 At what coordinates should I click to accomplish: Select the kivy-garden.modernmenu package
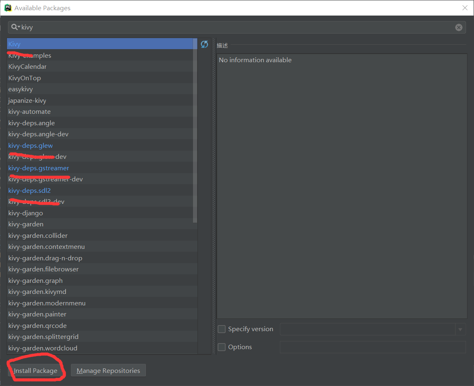click(102, 303)
